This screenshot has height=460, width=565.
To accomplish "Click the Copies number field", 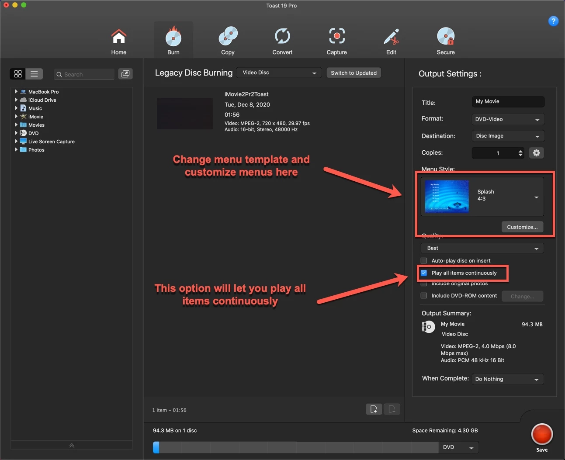I will [x=498, y=153].
